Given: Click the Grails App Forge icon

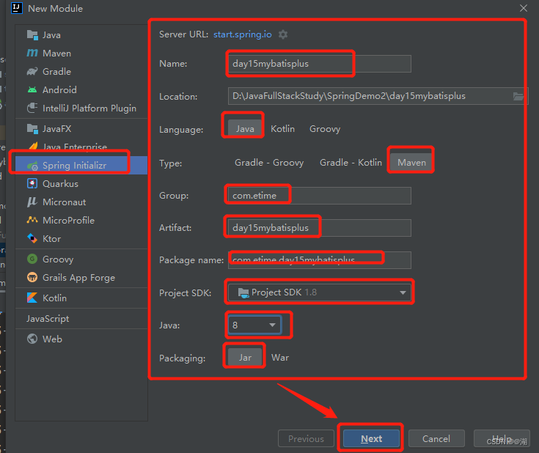Looking at the screenshot, I should [32, 277].
